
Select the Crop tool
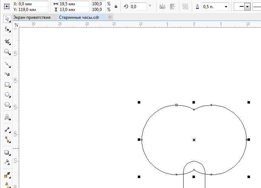[7, 42]
